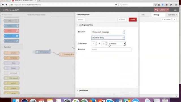
Task: Increase the Between minimum value
Action: pos(96,42)
